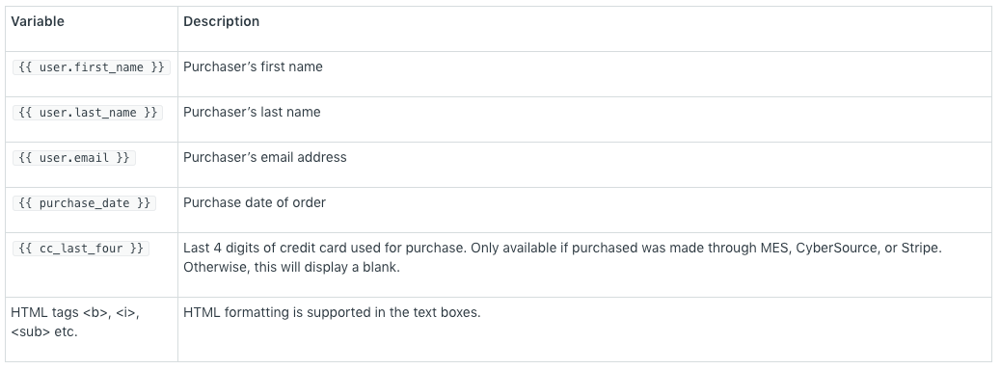Click the HTML tags <b>, <i> cell text

click(x=75, y=312)
